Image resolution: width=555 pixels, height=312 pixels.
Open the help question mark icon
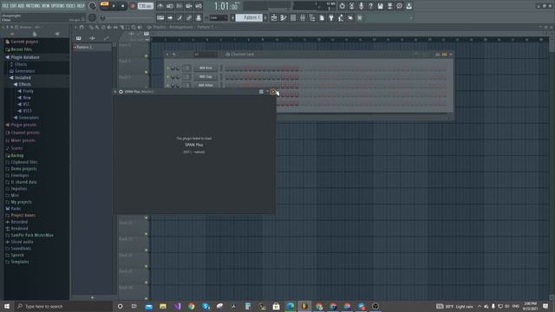[x=370, y=6]
